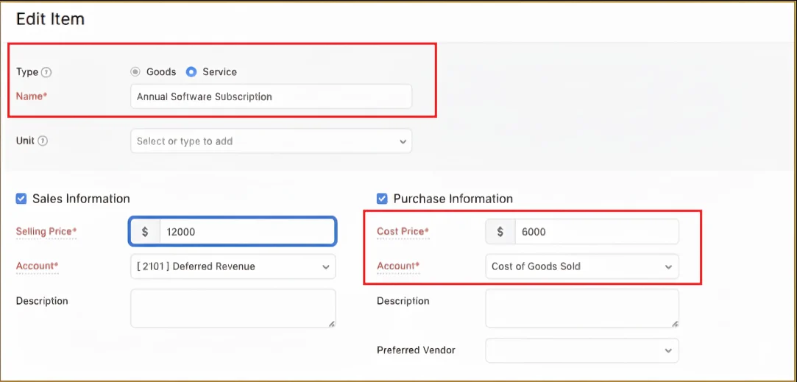Select the Service radio button
Screen dimensions: 797x382
pyautogui.click(x=191, y=72)
